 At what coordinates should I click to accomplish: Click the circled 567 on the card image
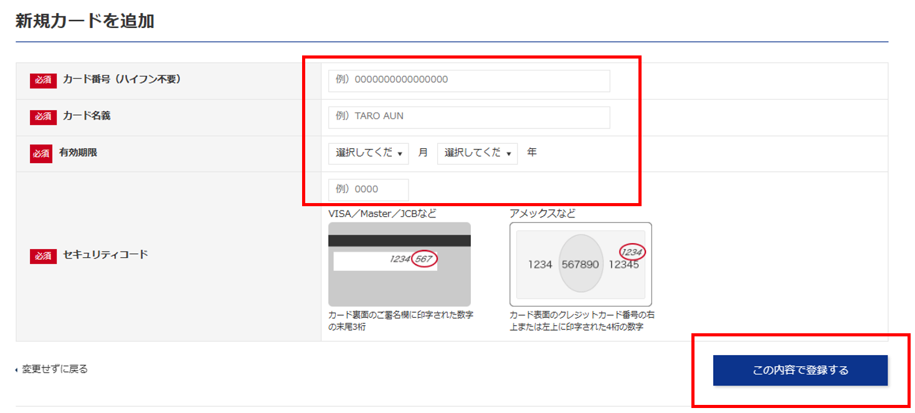[x=424, y=259]
